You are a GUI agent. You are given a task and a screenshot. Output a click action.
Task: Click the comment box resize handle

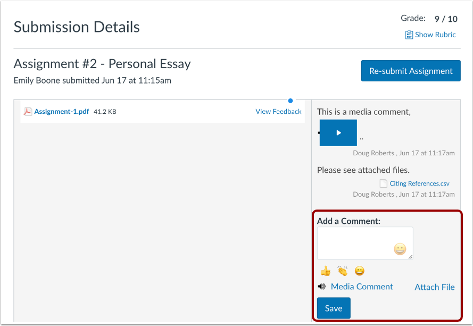[x=410, y=257]
